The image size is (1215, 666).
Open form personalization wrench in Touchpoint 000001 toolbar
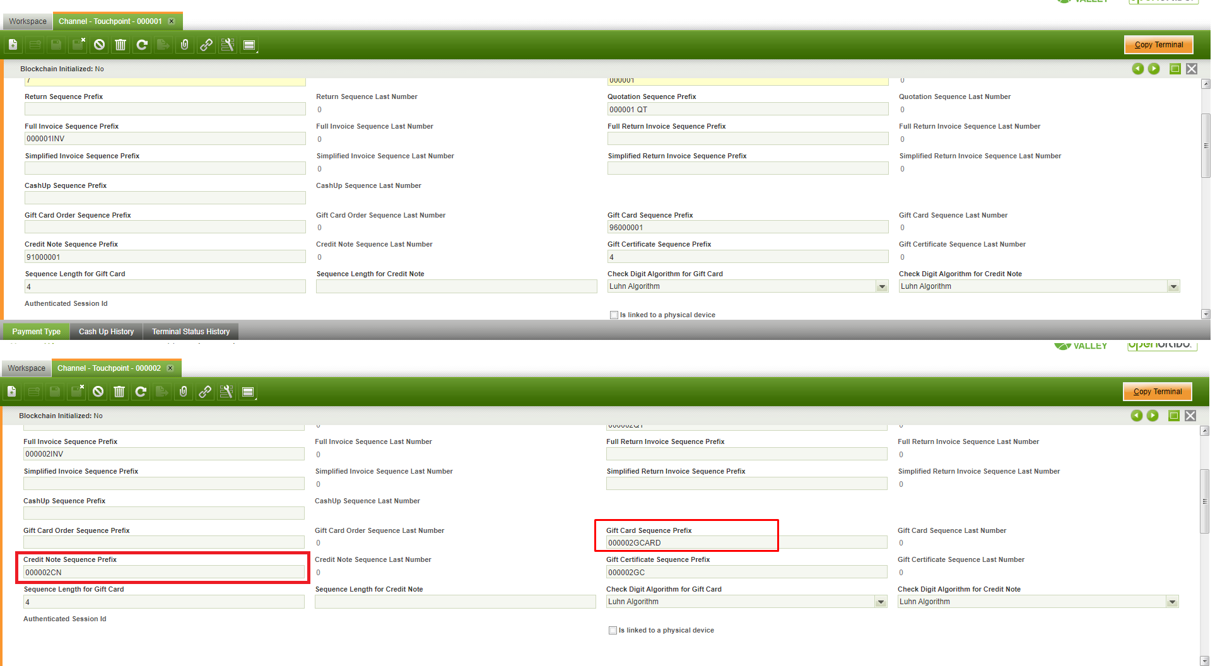tap(228, 45)
